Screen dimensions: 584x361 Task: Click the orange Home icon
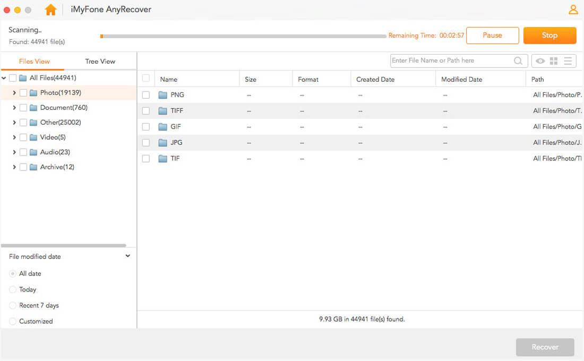pos(50,10)
